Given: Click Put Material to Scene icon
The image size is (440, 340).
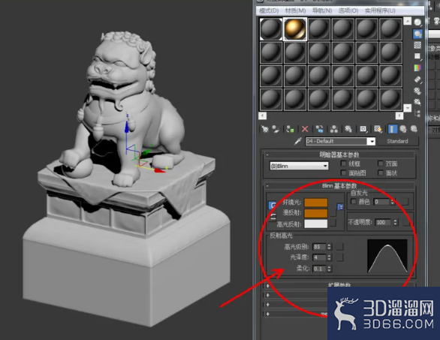Looking at the screenshot, I should tap(276, 129).
